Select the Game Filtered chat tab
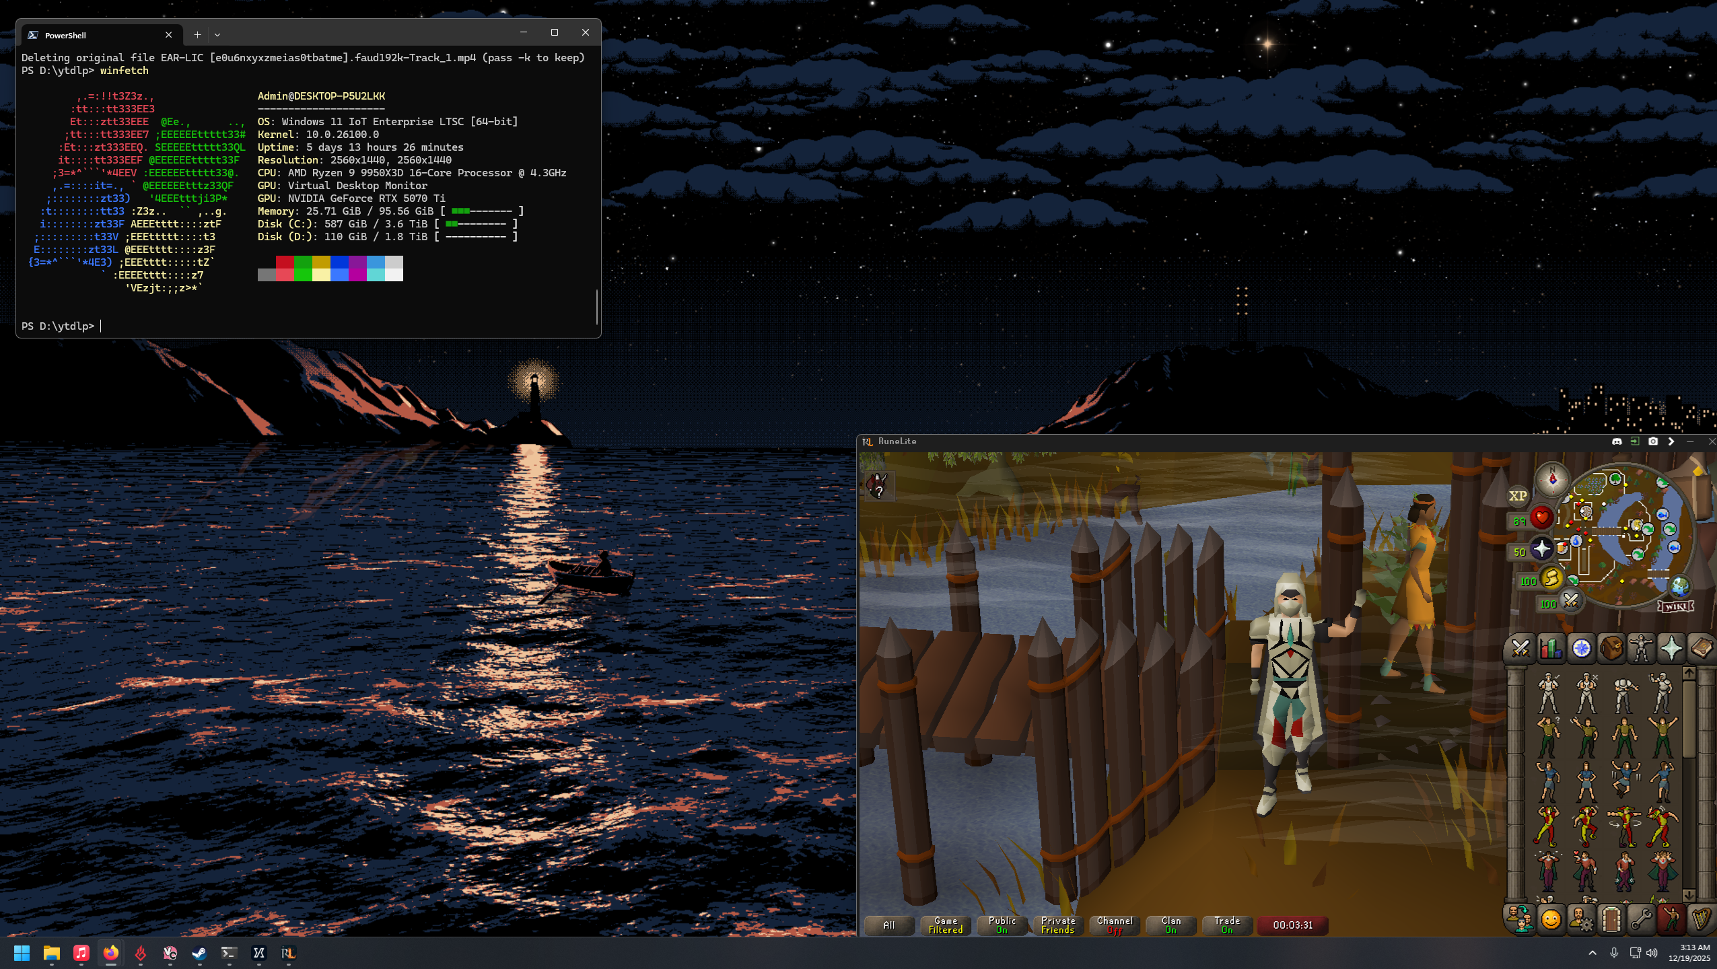Image resolution: width=1717 pixels, height=969 pixels. point(945,925)
